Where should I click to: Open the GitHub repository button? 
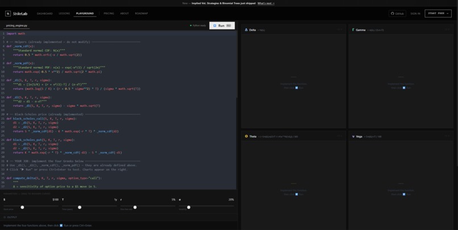click(x=397, y=14)
